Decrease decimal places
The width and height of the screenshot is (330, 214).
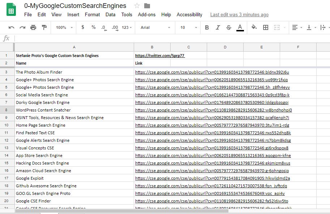(104, 27)
